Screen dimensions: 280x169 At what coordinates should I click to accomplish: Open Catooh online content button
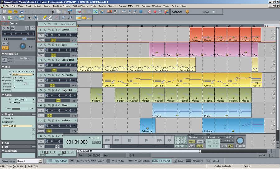[x=177, y=12]
